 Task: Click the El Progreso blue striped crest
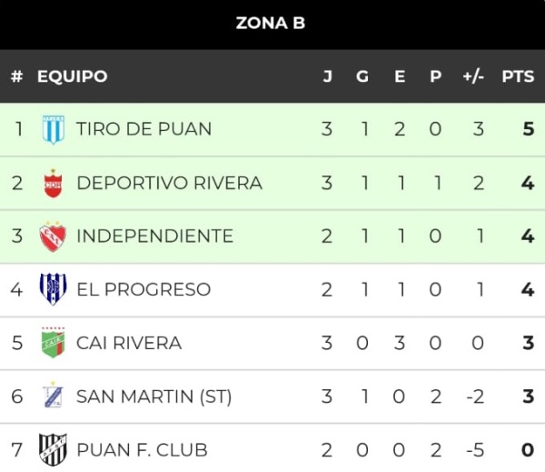[53, 289]
